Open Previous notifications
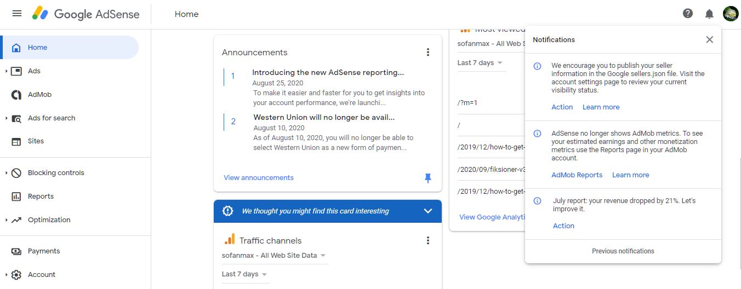741x289 pixels. click(x=623, y=251)
